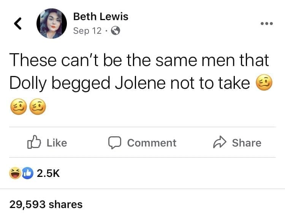Go back using the left chevron arrow
The height and width of the screenshot is (216, 285).
[x=17, y=24]
